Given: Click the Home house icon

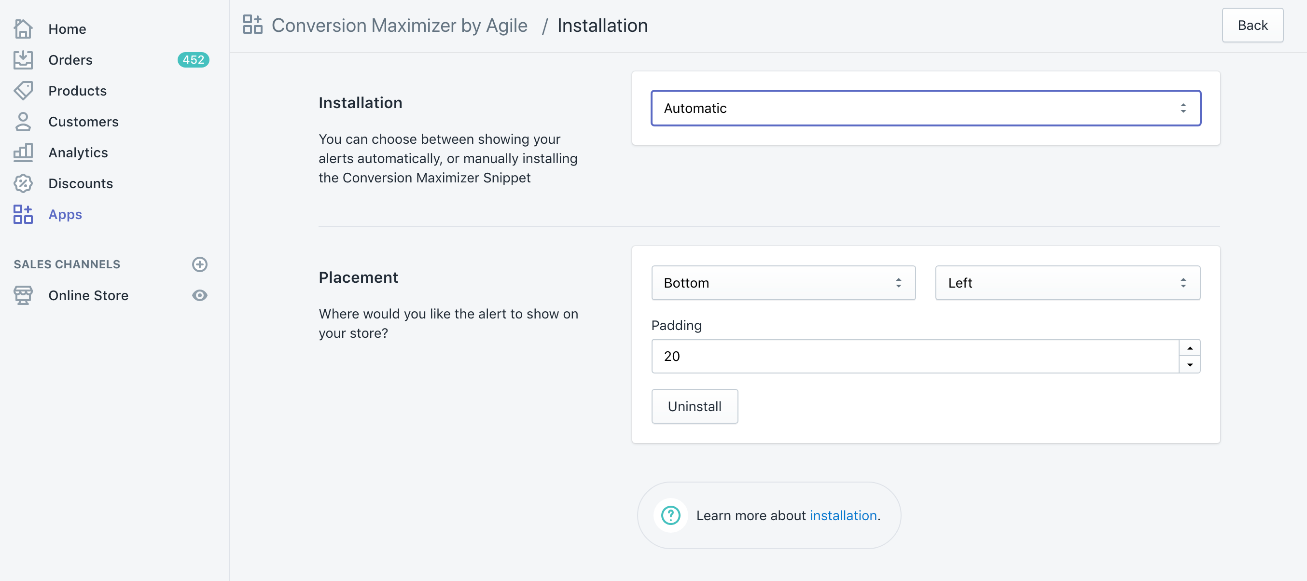Looking at the screenshot, I should point(23,29).
